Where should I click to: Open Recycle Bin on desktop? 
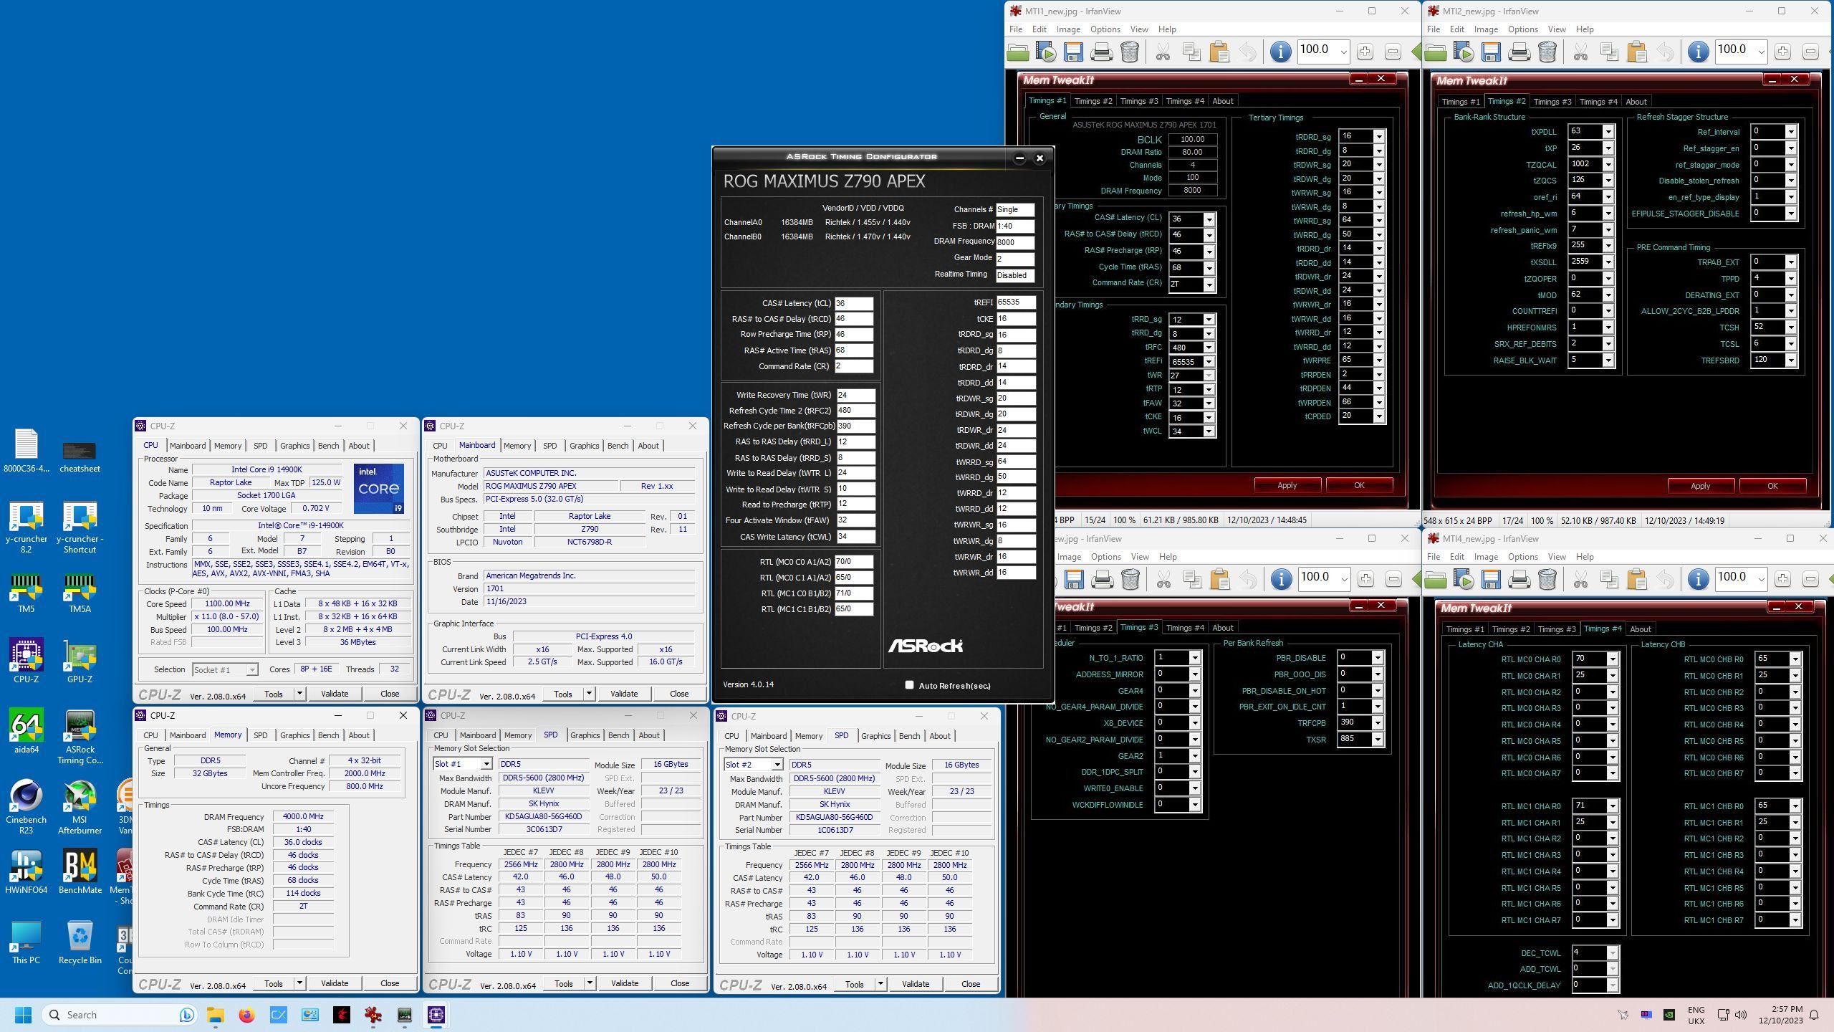80,942
